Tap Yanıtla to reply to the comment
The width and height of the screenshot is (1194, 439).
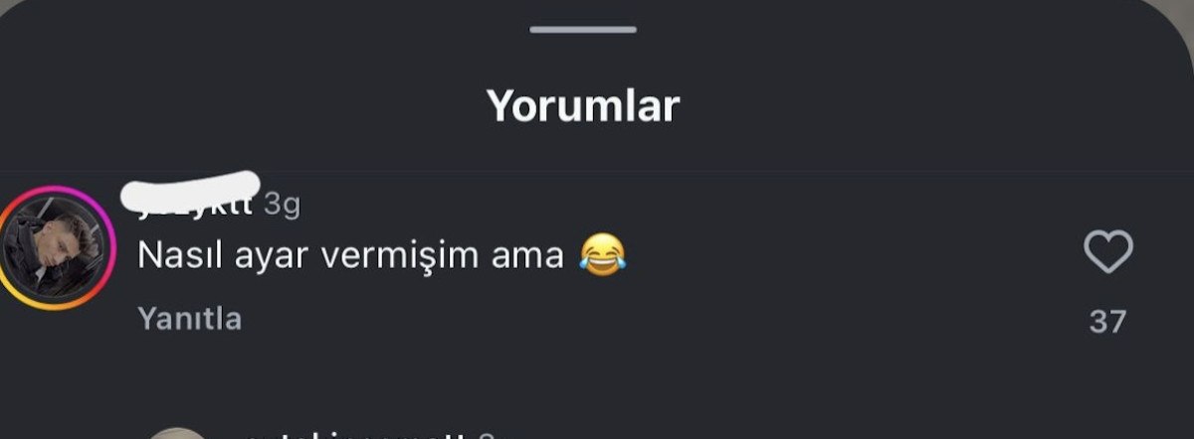pos(189,319)
